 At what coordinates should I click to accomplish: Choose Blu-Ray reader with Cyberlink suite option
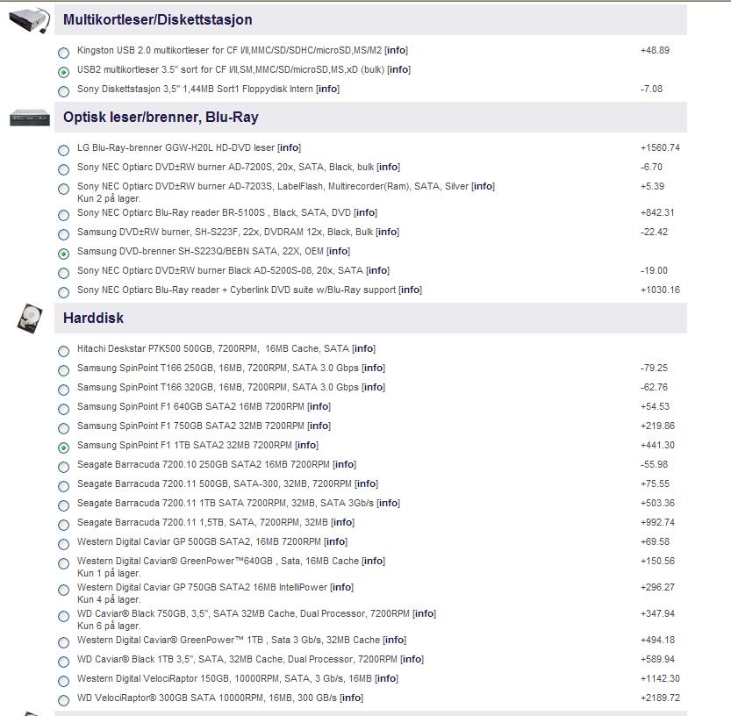(63, 292)
